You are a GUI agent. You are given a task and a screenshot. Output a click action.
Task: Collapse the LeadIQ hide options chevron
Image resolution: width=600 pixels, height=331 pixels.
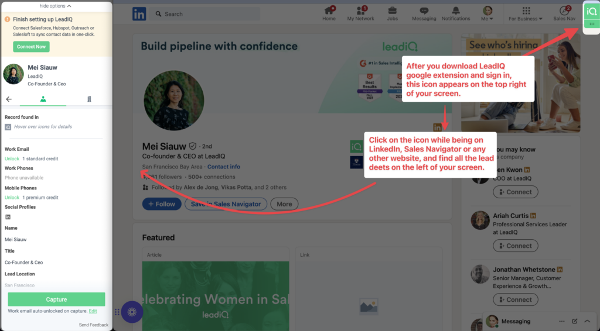click(69, 6)
